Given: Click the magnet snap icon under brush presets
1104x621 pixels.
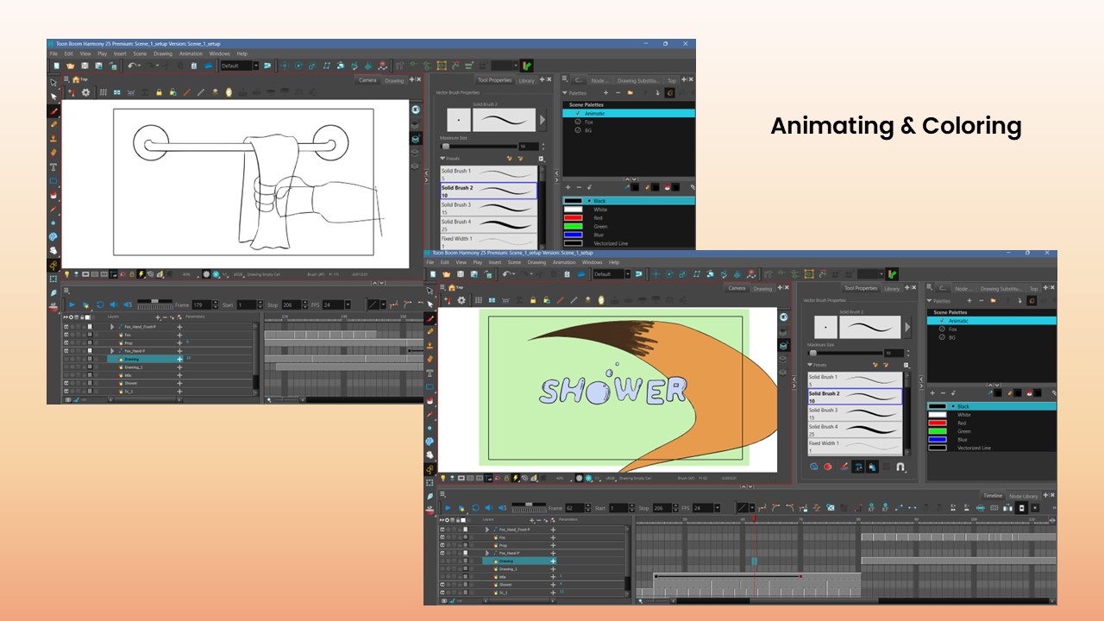Looking at the screenshot, I should pyautogui.click(x=900, y=467).
